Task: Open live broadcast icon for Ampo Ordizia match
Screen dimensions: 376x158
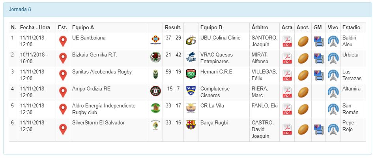Action: point(333,92)
